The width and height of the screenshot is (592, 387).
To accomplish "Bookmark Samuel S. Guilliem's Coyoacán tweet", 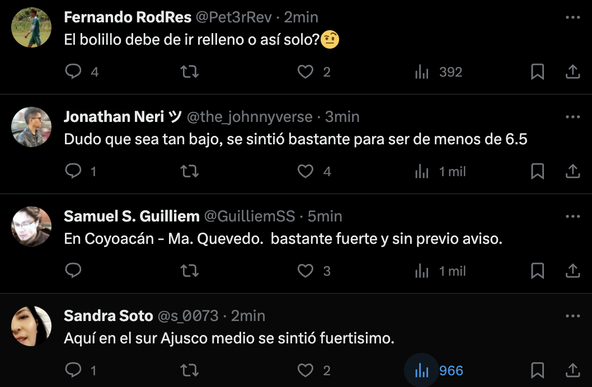I will (537, 271).
